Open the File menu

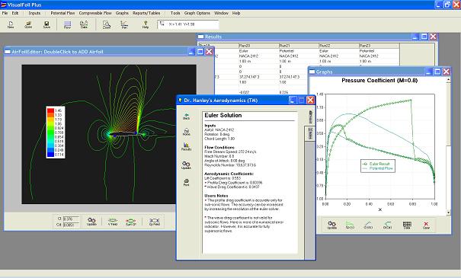(5, 13)
